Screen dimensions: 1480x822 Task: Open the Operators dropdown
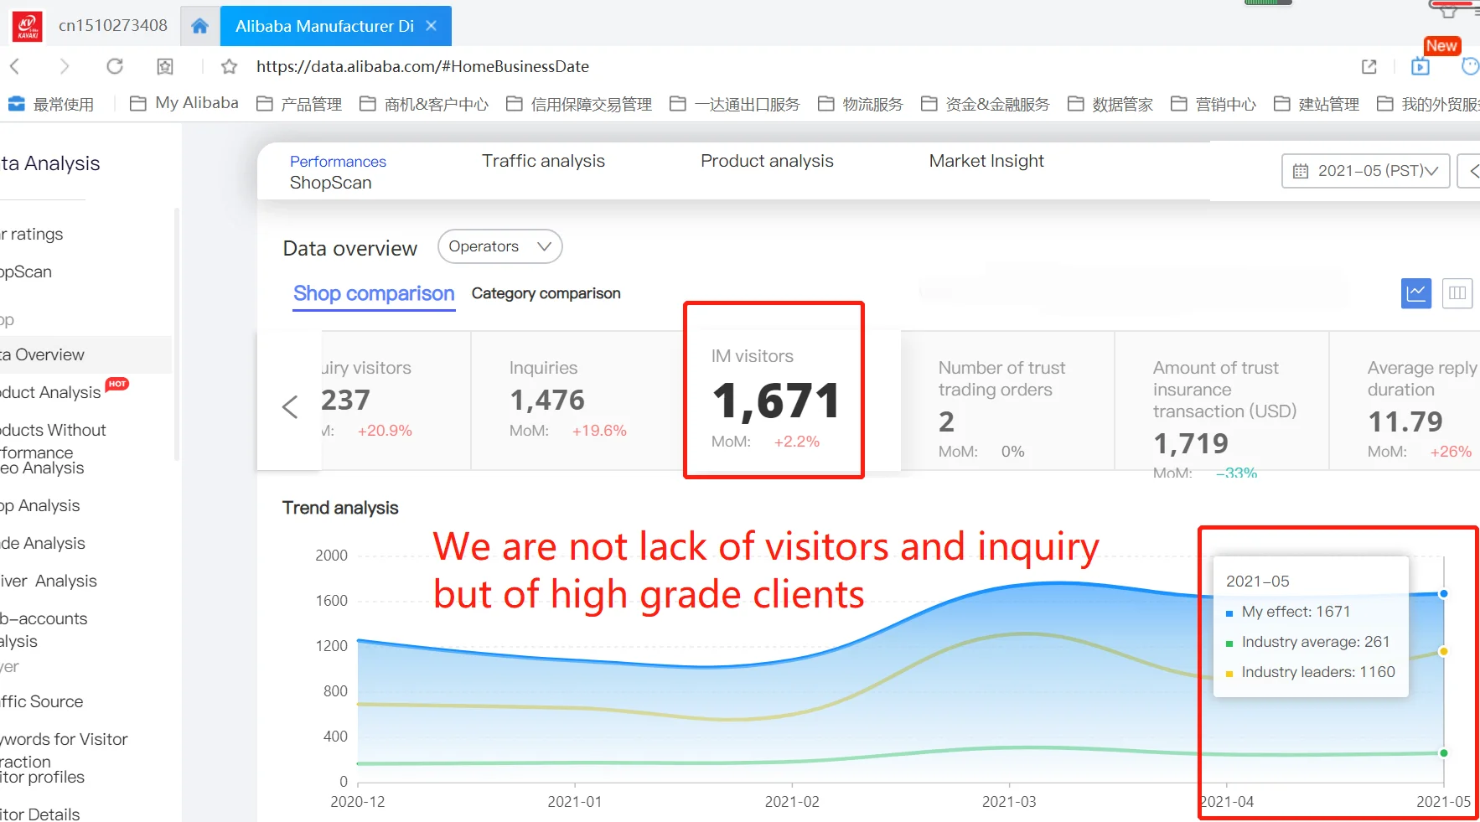point(499,246)
